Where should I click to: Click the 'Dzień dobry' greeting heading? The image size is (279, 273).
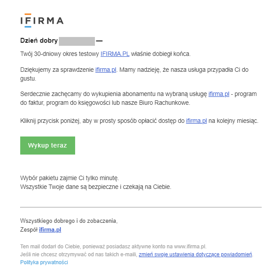coord(39,41)
